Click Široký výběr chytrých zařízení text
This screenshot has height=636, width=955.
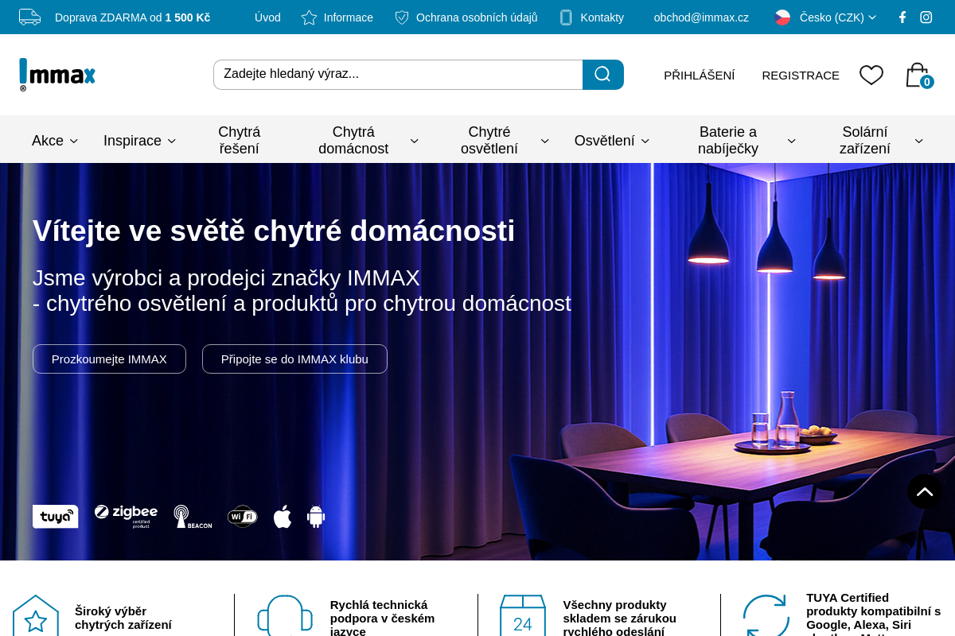point(123,618)
